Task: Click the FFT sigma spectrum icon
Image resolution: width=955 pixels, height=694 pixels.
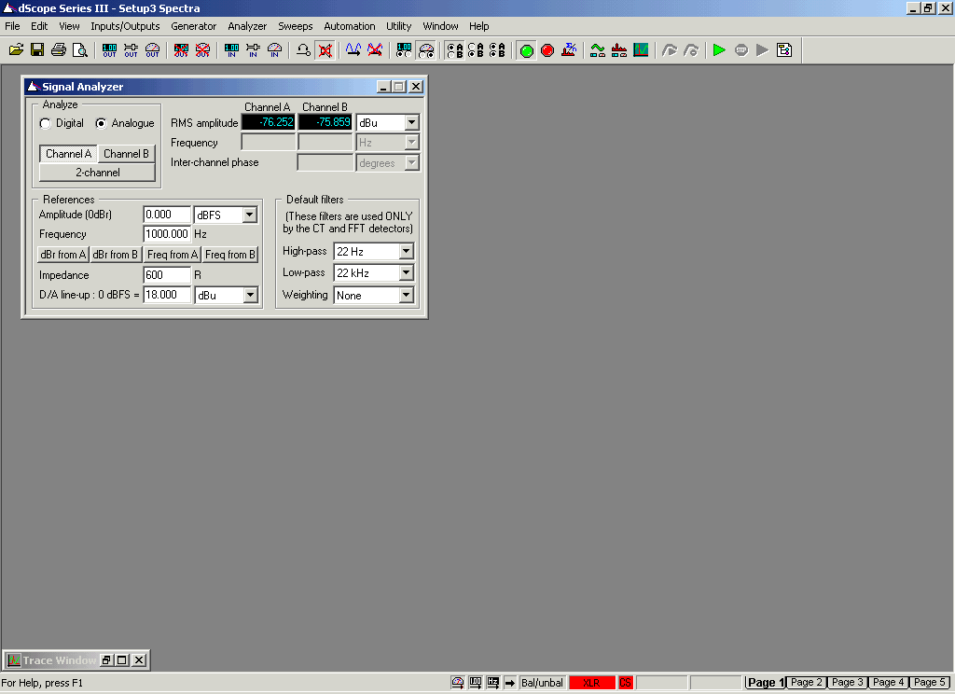Action: tap(569, 50)
